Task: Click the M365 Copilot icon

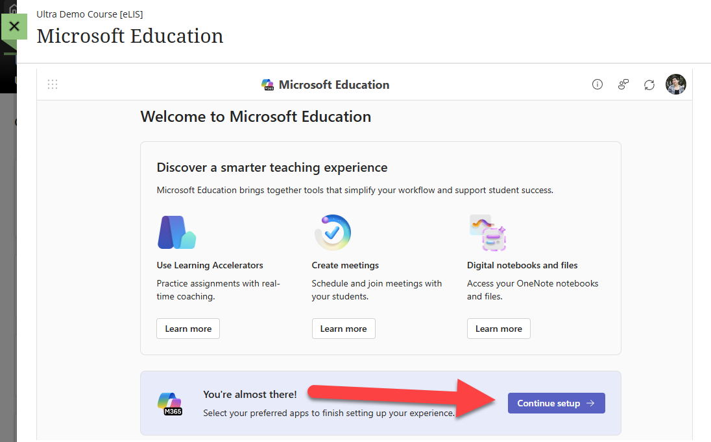Action: point(170,404)
